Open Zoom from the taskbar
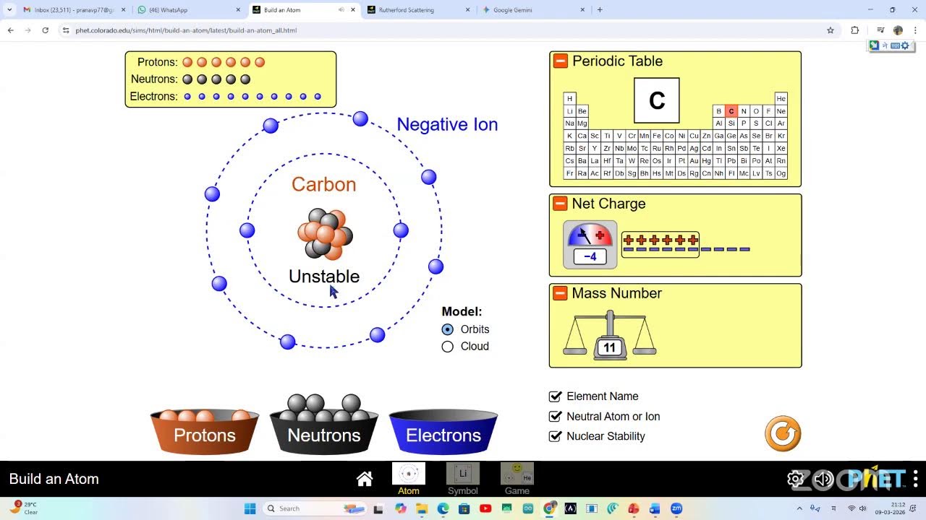This screenshot has width=926, height=520. tap(676, 508)
